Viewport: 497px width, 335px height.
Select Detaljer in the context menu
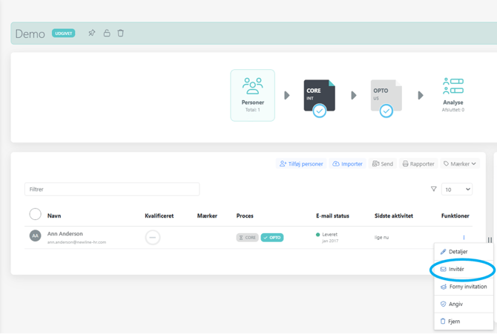point(458,252)
